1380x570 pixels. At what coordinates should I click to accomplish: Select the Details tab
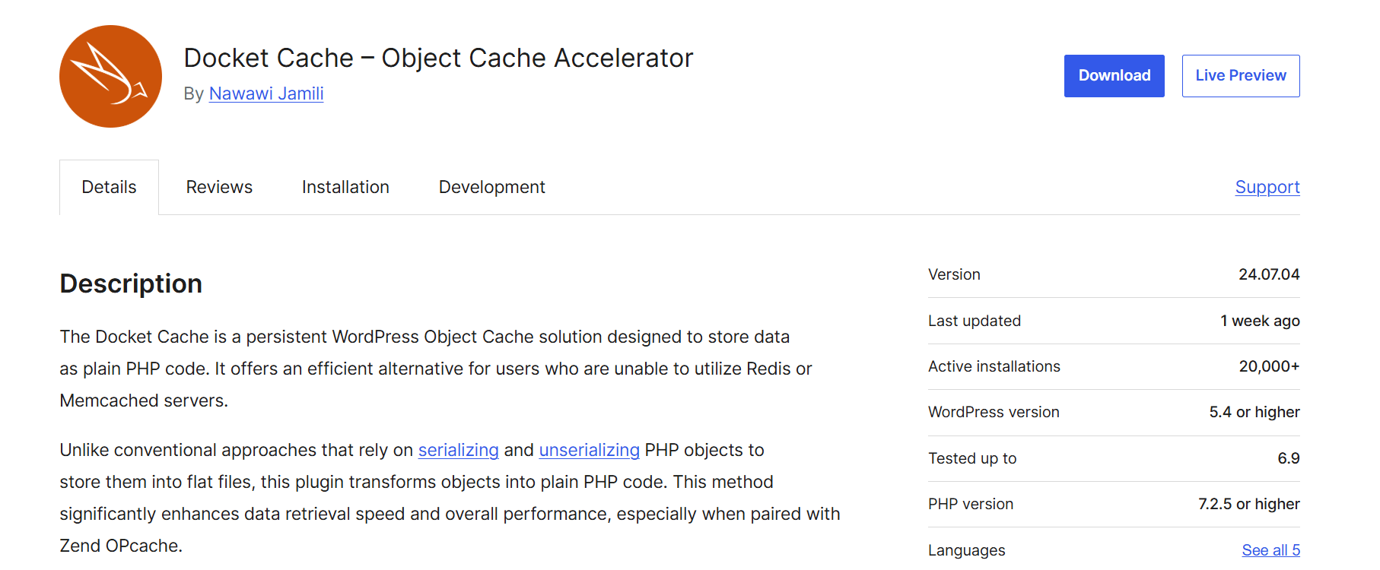coord(109,187)
